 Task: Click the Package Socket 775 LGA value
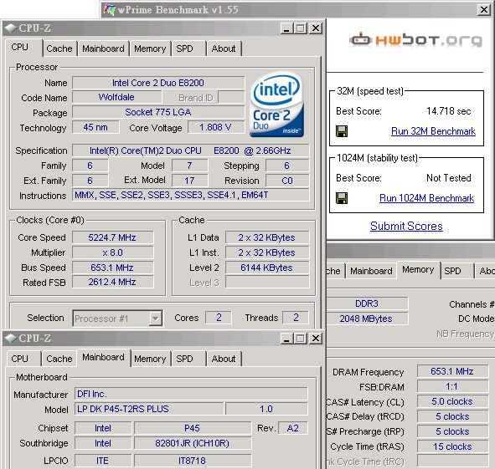[158, 112]
